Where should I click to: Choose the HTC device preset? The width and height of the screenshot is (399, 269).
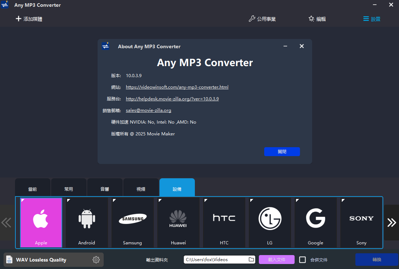[224, 222]
